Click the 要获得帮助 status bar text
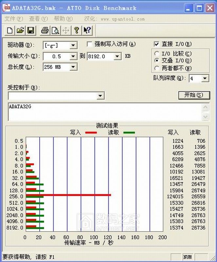Viewport: 217px width, 262px height. tap(28, 257)
